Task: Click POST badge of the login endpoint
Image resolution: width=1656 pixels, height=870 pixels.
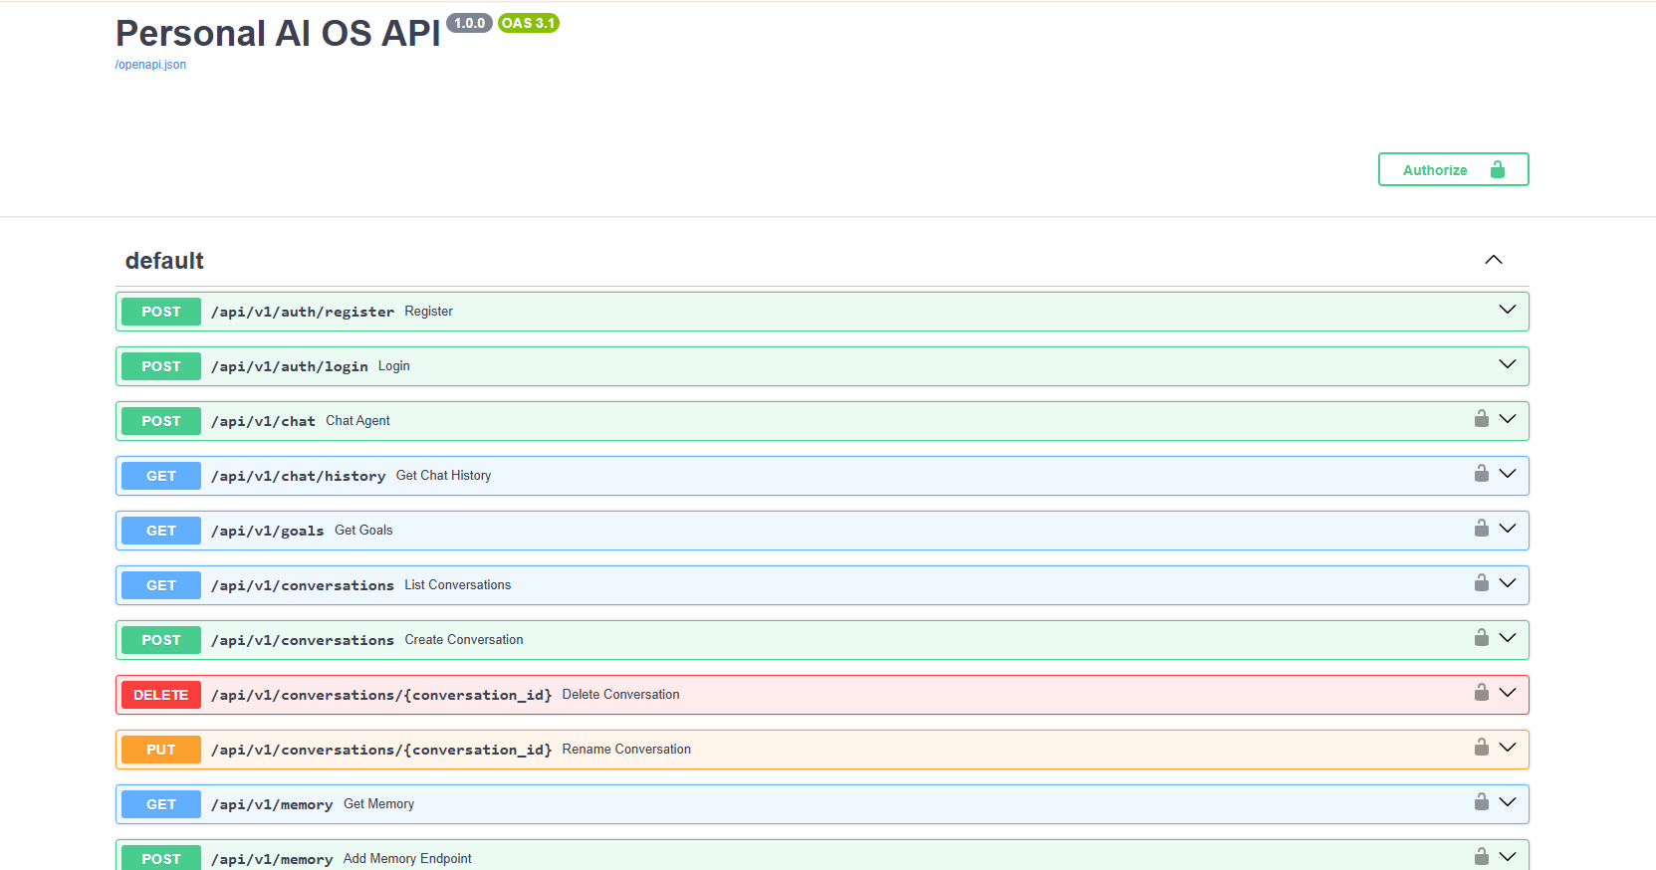Action: 161,366
